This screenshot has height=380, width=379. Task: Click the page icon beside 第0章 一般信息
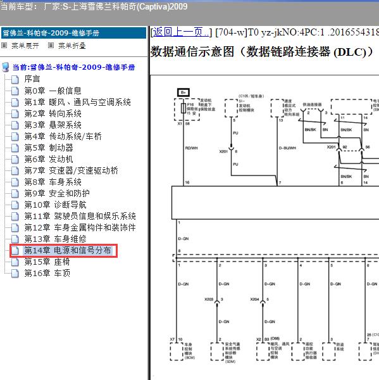point(15,91)
